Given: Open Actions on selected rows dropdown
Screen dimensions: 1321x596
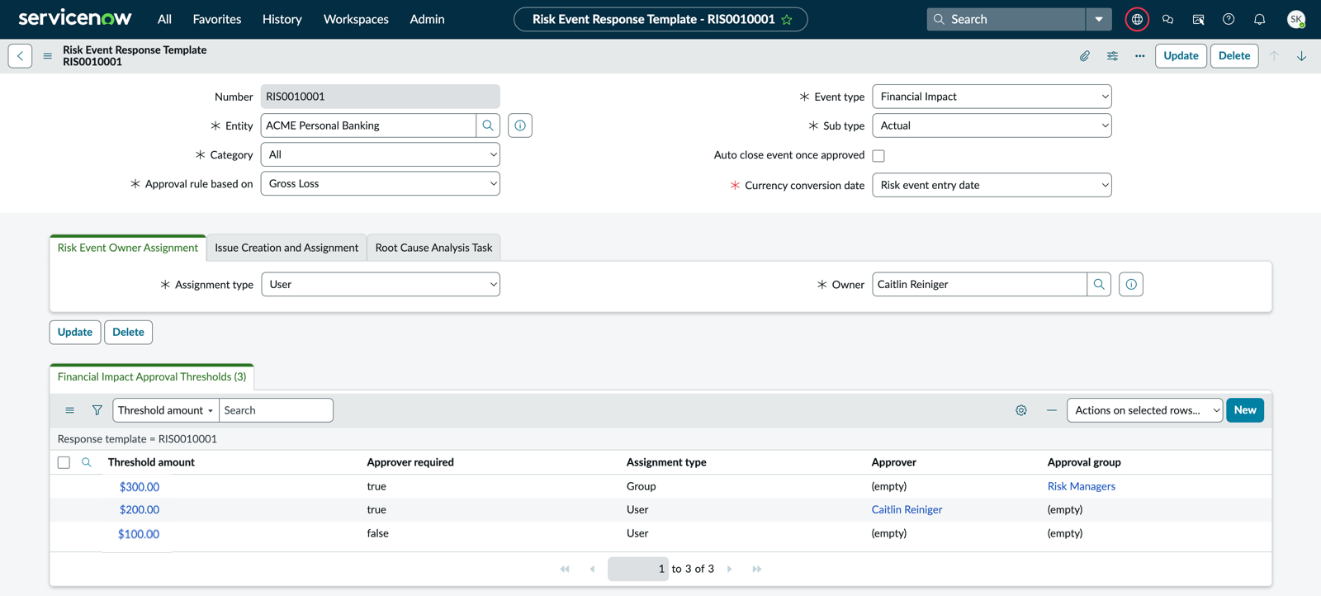Looking at the screenshot, I should tap(1144, 410).
